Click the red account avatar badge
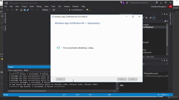Image resolution: width=179 pixels, height=100 pixels. (170, 6)
